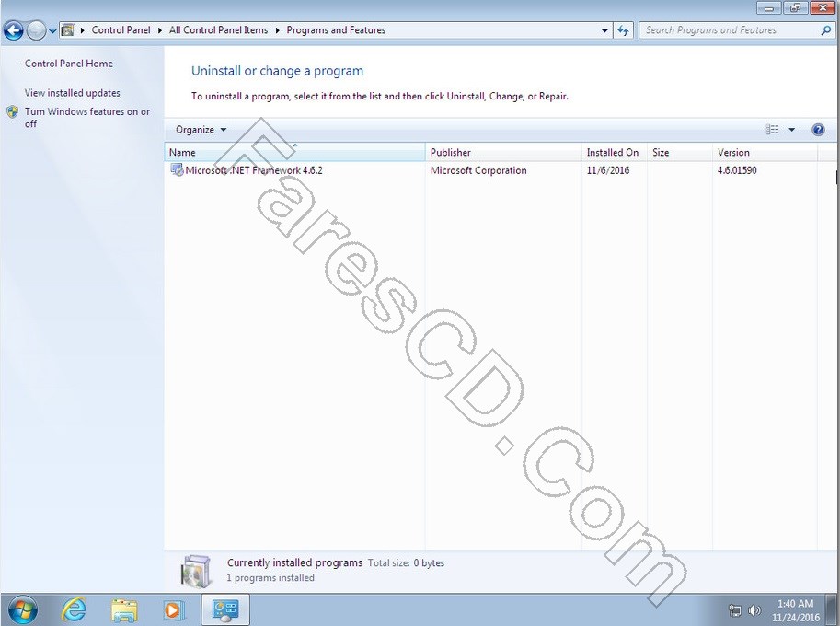
Task: Open address bar history dropdown
Action: pyautogui.click(x=604, y=30)
